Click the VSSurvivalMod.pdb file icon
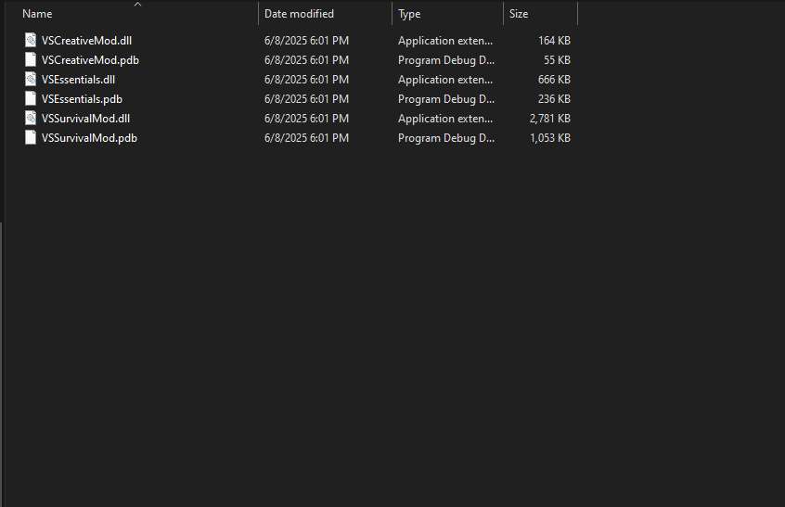 coord(31,138)
